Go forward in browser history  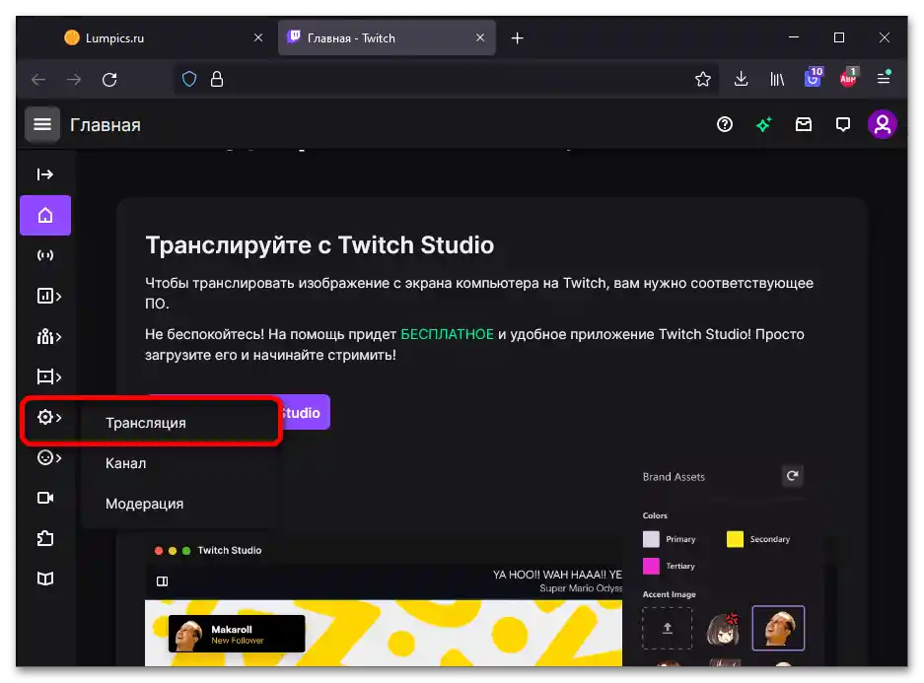point(74,80)
